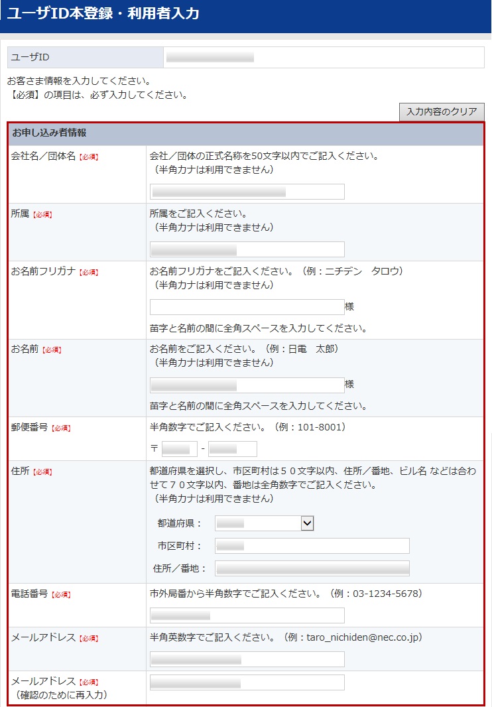492x707 pixels.
Task: Click the empty お名前フリガナ input field
Action: [247, 307]
